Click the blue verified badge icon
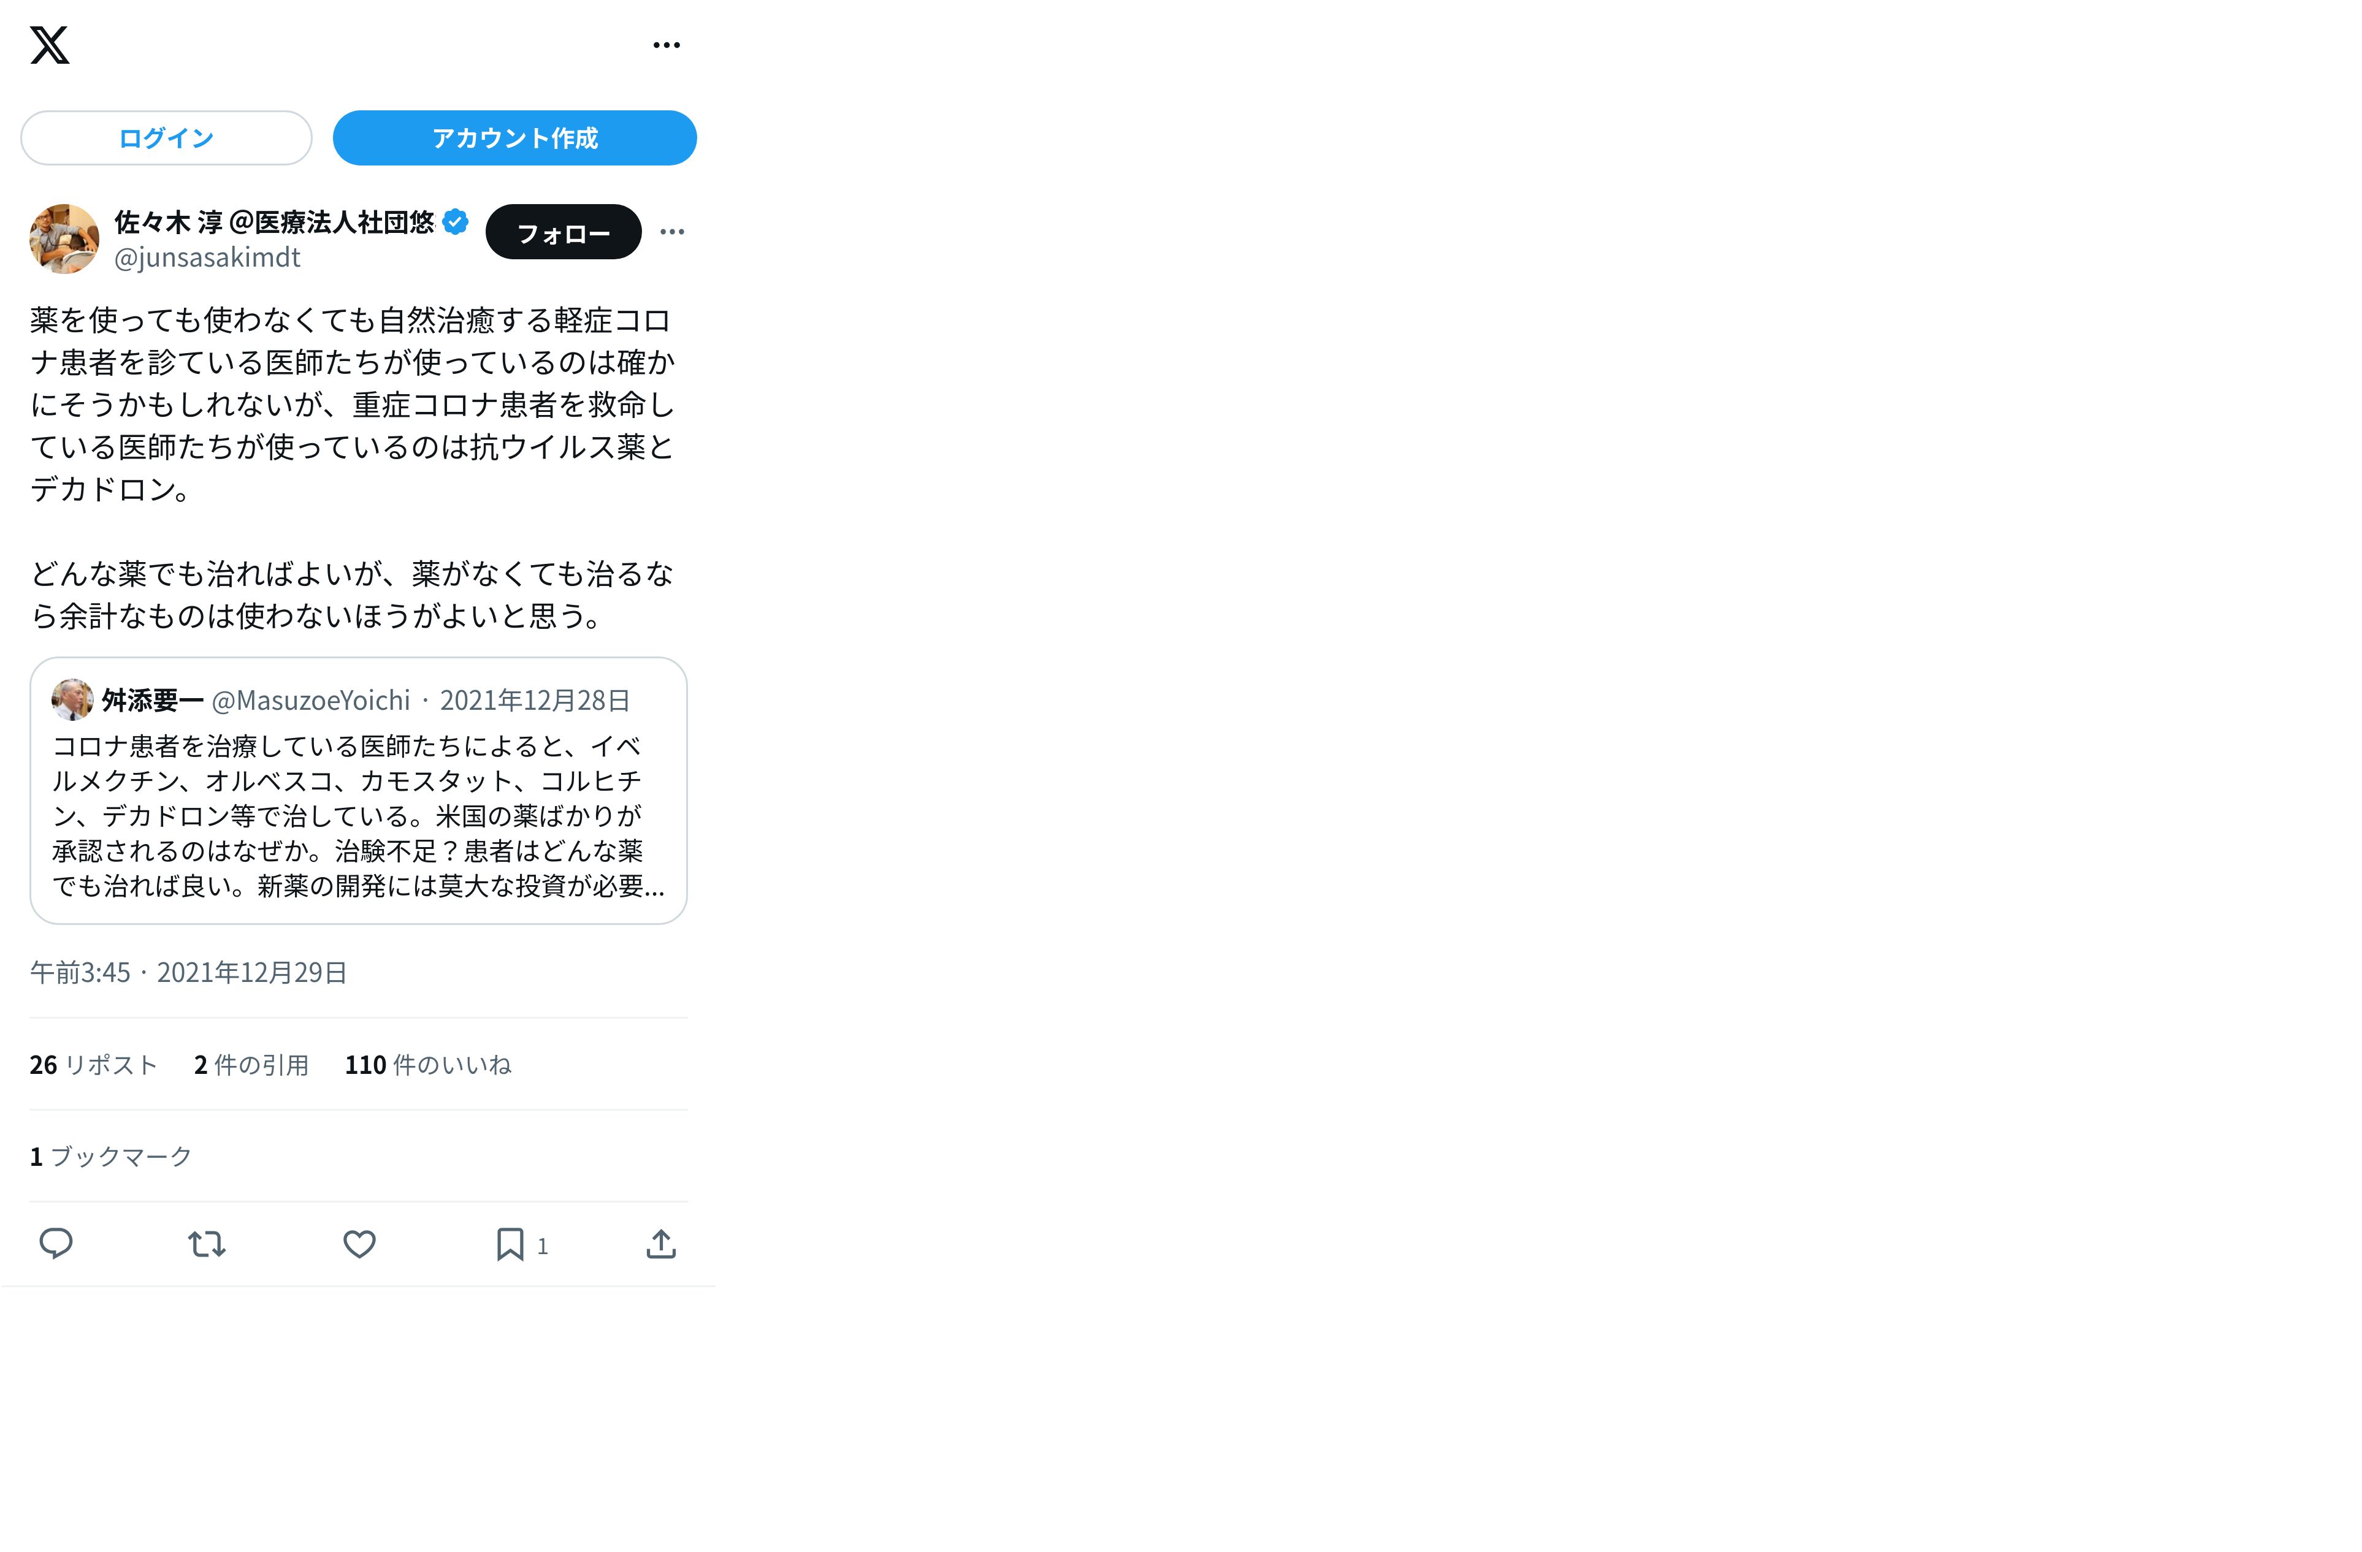Image resolution: width=2362 pixels, height=1552 pixels. pyautogui.click(x=456, y=223)
